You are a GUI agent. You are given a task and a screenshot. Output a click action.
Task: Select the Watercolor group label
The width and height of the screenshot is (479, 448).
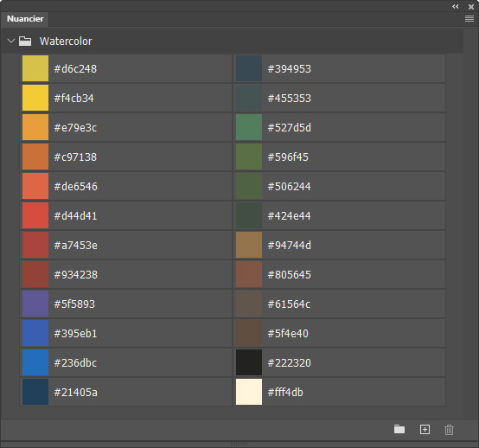[x=66, y=42]
